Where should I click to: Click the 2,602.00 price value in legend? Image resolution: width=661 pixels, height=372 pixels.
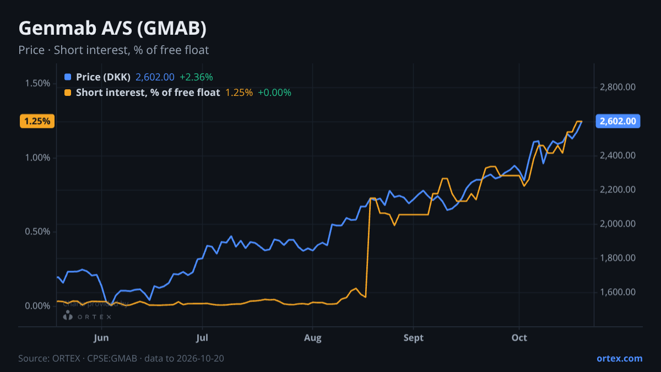coord(155,77)
